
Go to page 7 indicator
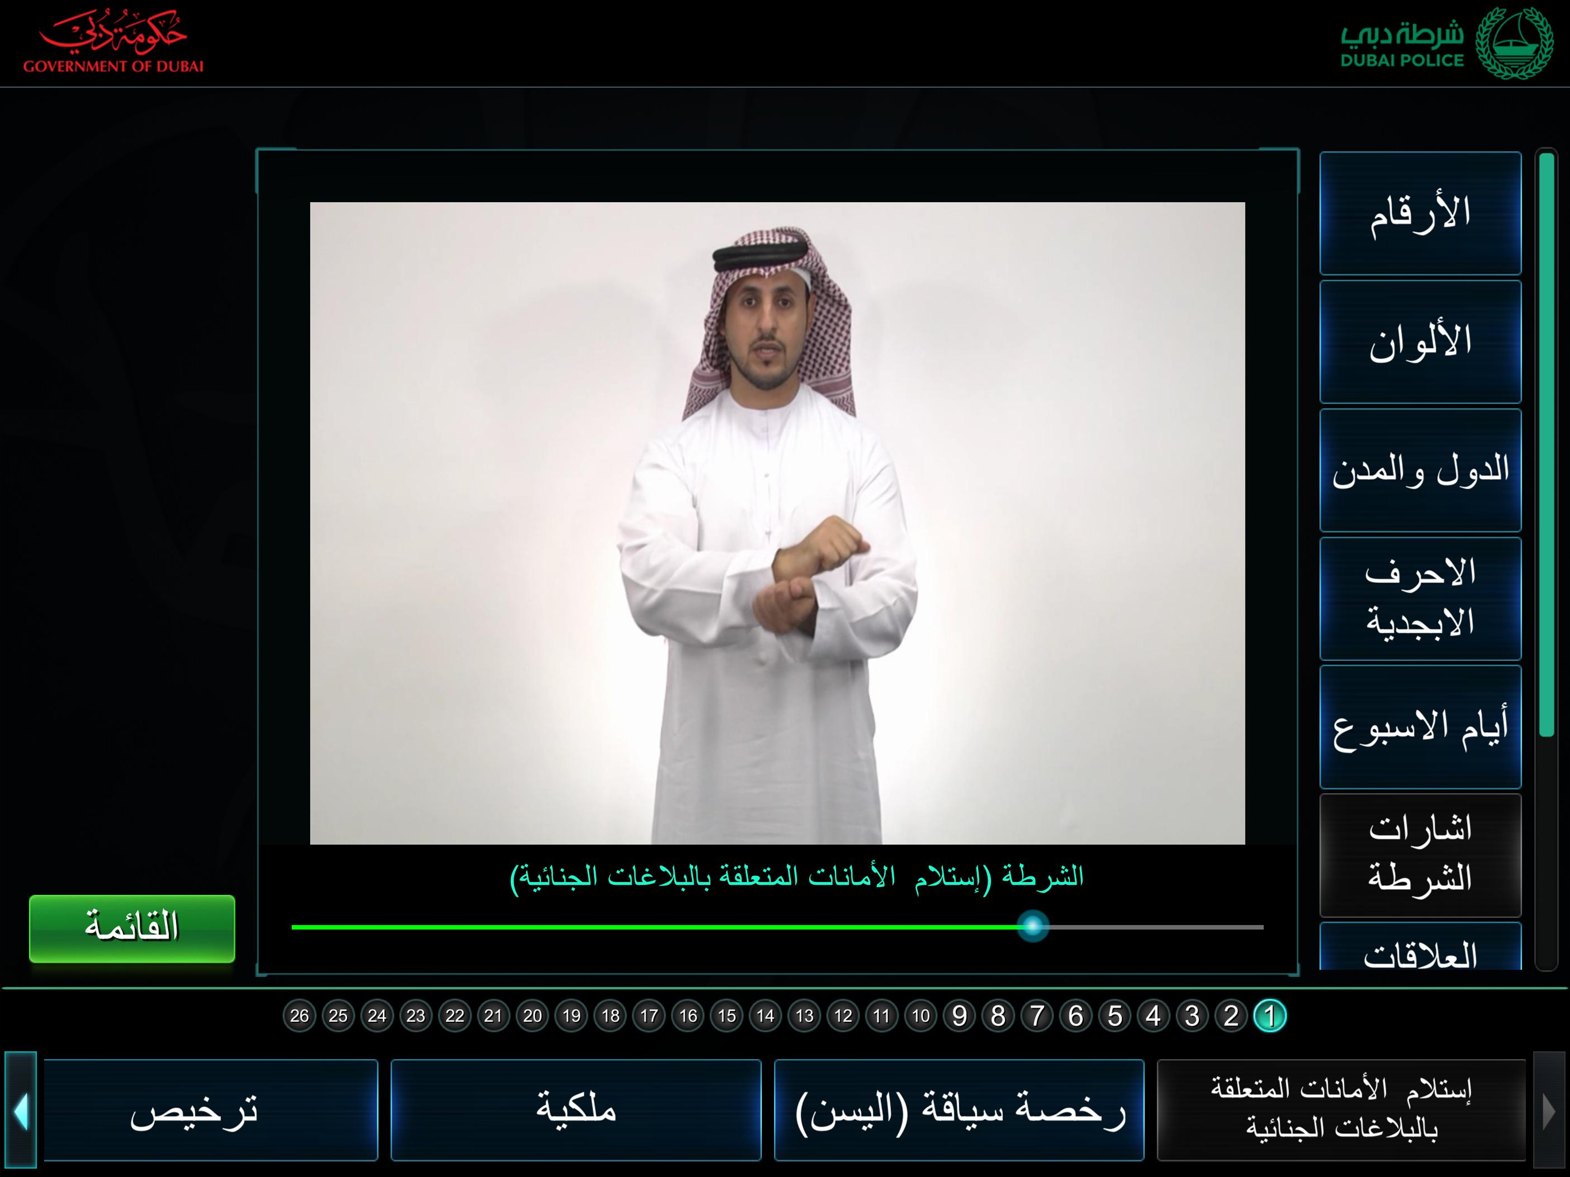[x=1037, y=1016]
